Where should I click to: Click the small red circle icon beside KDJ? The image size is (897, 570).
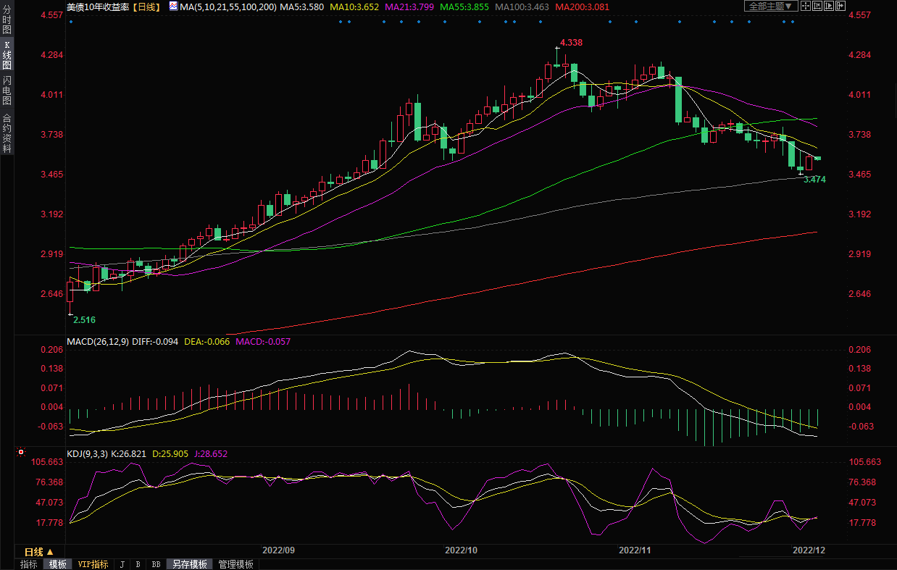(21, 453)
